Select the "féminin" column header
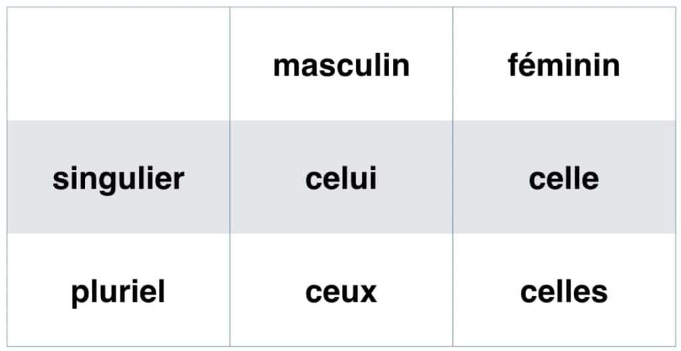The image size is (681, 351). coord(564,66)
